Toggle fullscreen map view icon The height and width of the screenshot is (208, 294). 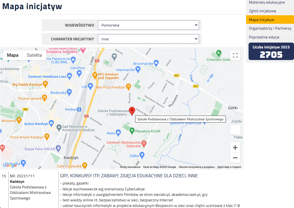[x=235, y=55]
